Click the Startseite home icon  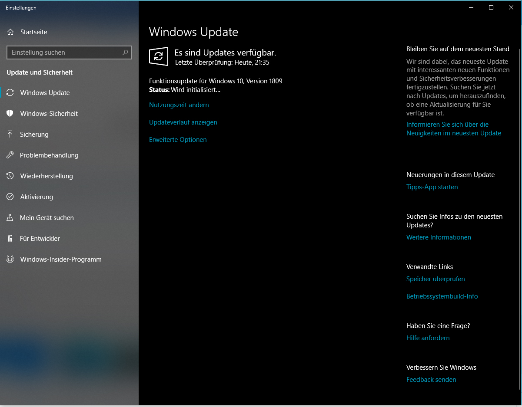pyautogui.click(x=10, y=32)
